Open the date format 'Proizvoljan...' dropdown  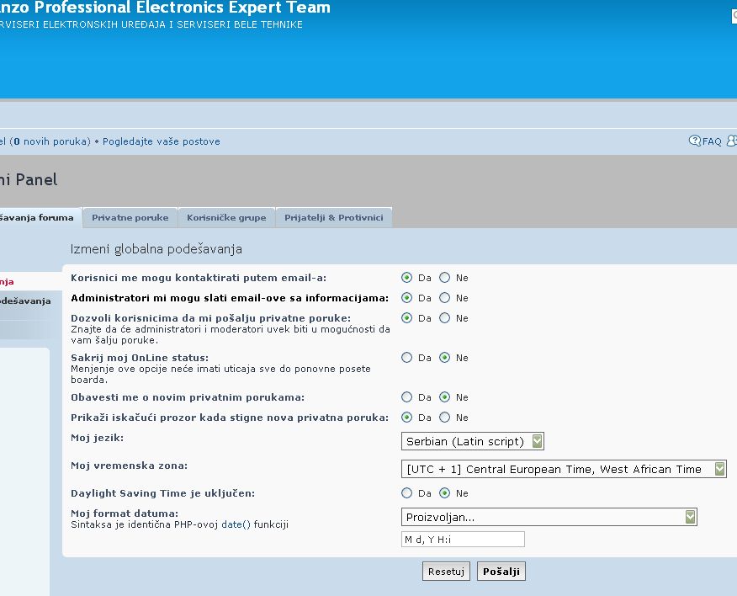[x=549, y=517]
